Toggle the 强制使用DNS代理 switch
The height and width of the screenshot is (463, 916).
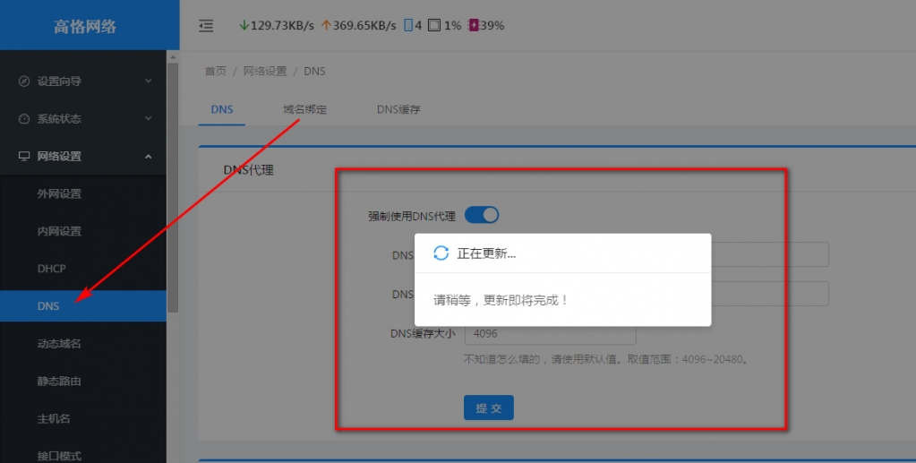[x=482, y=215]
